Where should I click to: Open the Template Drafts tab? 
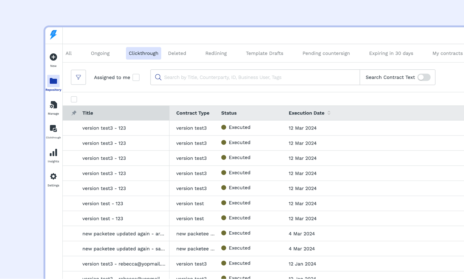pyautogui.click(x=264, y=53)
